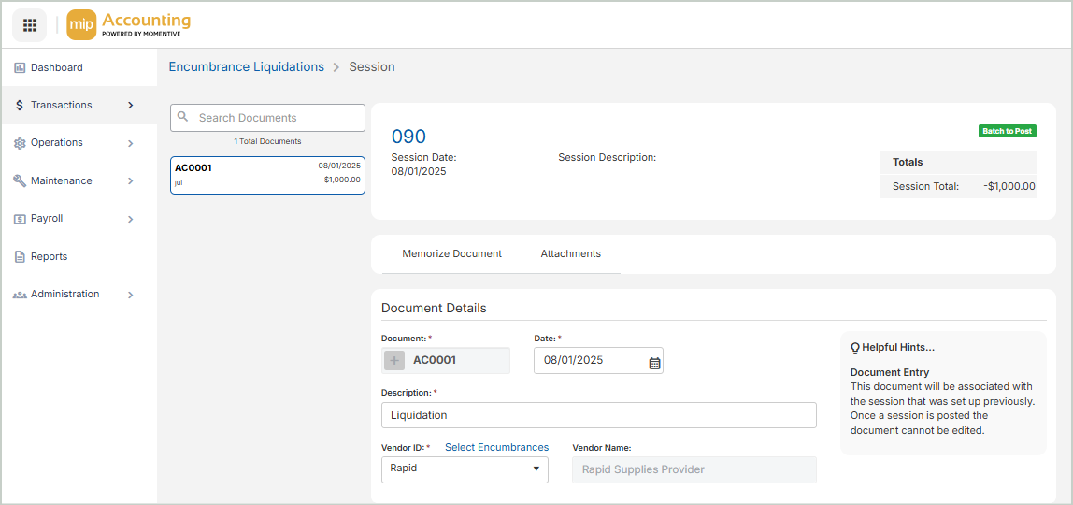Viewport: 1073px width, 505px height.
Task: Click the Select Encumbrances link
Action: [496, 447]
